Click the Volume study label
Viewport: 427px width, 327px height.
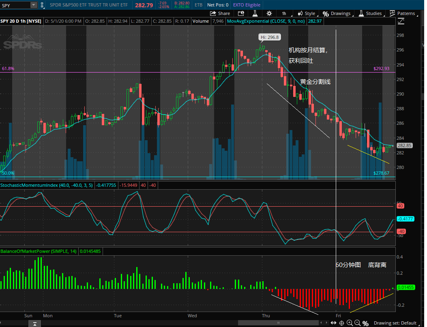[201, 21]
